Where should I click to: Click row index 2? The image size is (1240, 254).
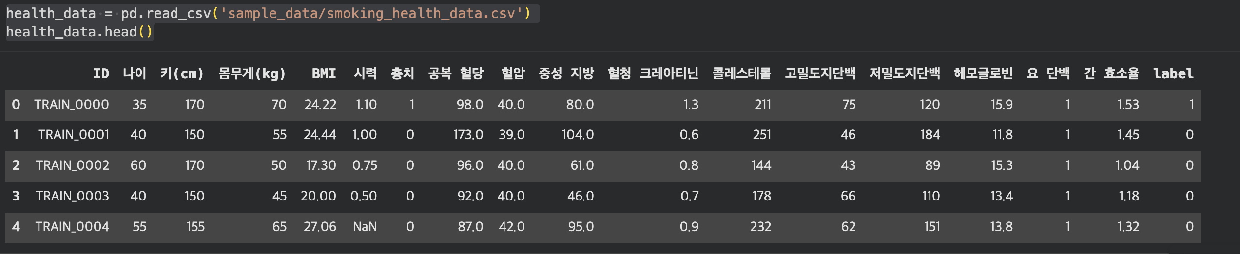tap(16, 165)
